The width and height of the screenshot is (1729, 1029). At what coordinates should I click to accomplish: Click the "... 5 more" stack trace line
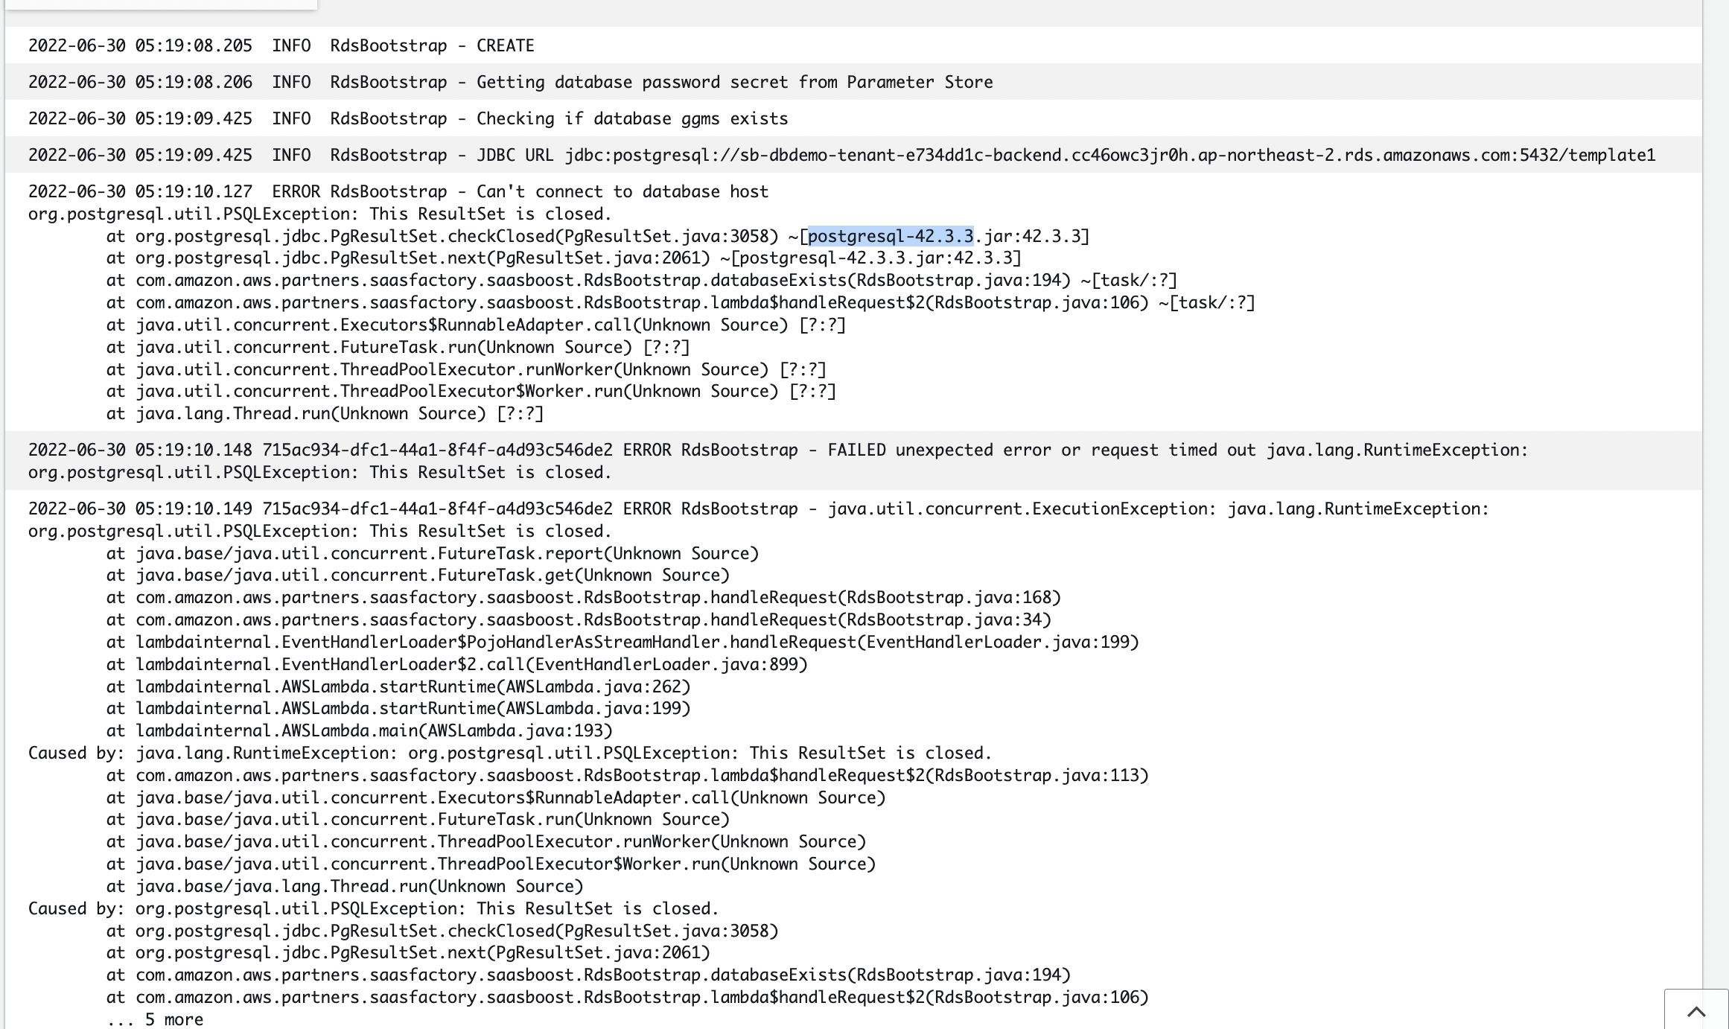(x=154, y=1019)
